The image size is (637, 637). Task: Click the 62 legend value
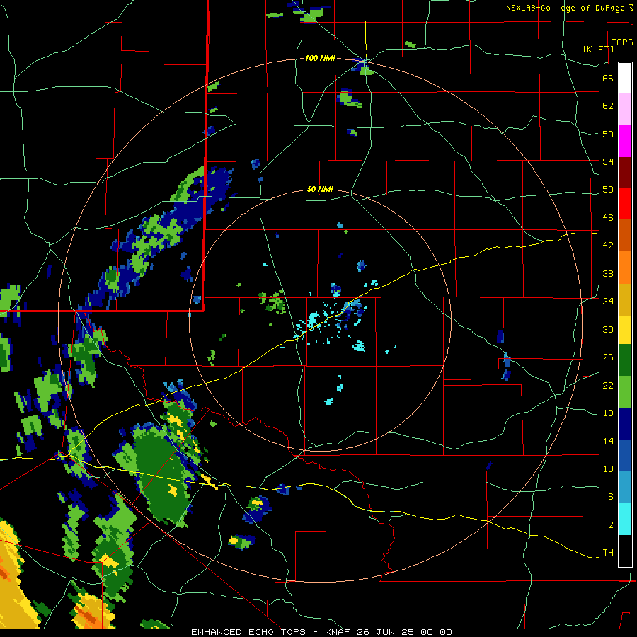click(608, 106)
